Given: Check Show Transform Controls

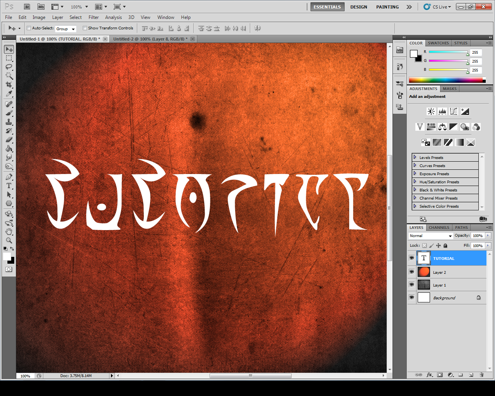Looking at the screenshot, I should [x=85, y=28].
